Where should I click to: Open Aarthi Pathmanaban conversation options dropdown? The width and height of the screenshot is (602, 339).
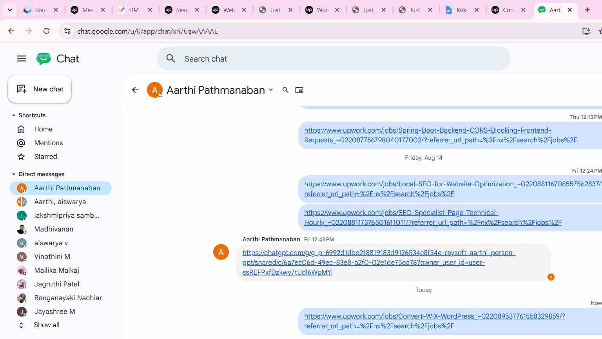tap(271, 90)
